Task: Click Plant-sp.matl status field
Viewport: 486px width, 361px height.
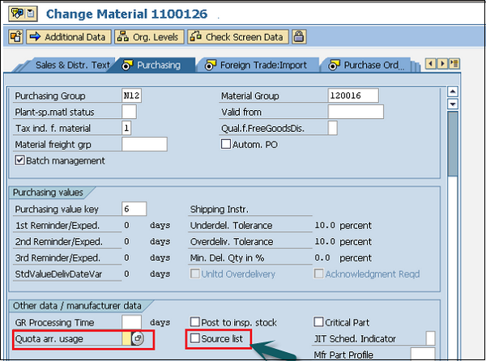Action: 129,112
